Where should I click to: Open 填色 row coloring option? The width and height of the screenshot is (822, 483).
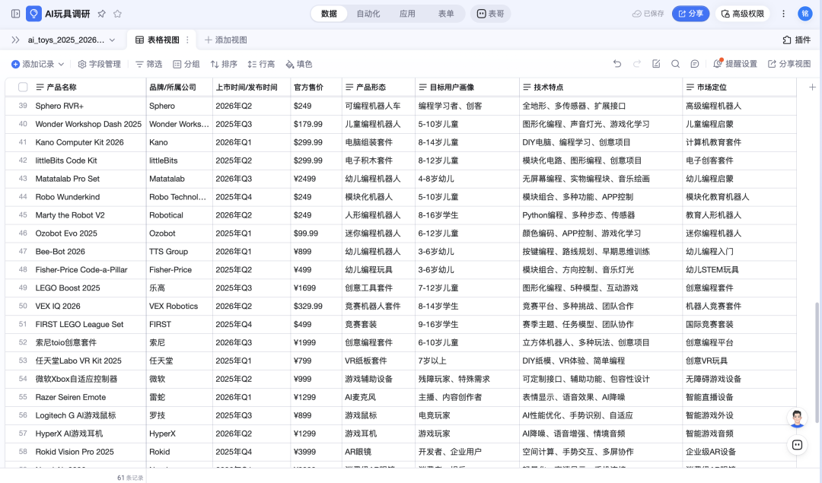pyautogui.click(x=298, y=64)
